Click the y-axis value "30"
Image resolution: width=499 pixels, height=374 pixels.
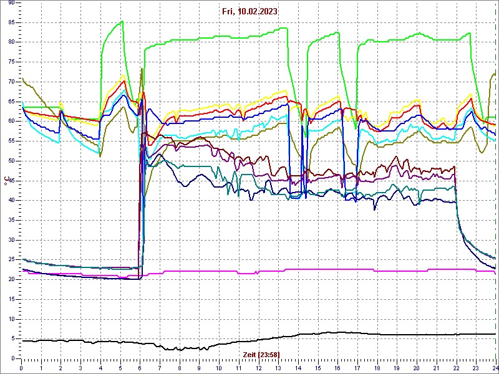point(11,240)
